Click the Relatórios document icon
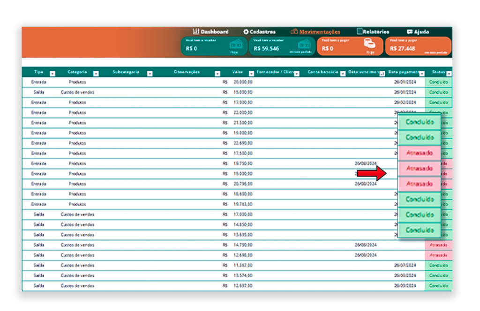 [x=360, y=32]
